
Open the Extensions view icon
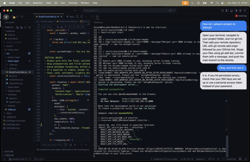[22, 16]
